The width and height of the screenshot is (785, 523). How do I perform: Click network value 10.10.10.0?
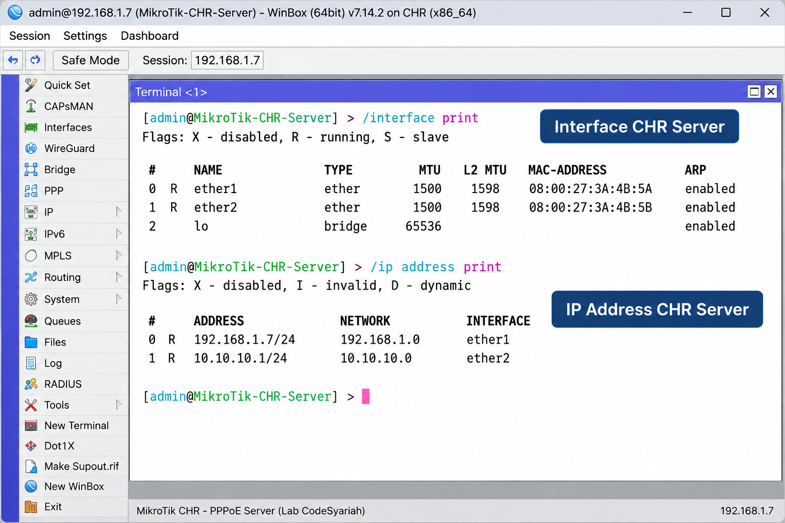376,358
